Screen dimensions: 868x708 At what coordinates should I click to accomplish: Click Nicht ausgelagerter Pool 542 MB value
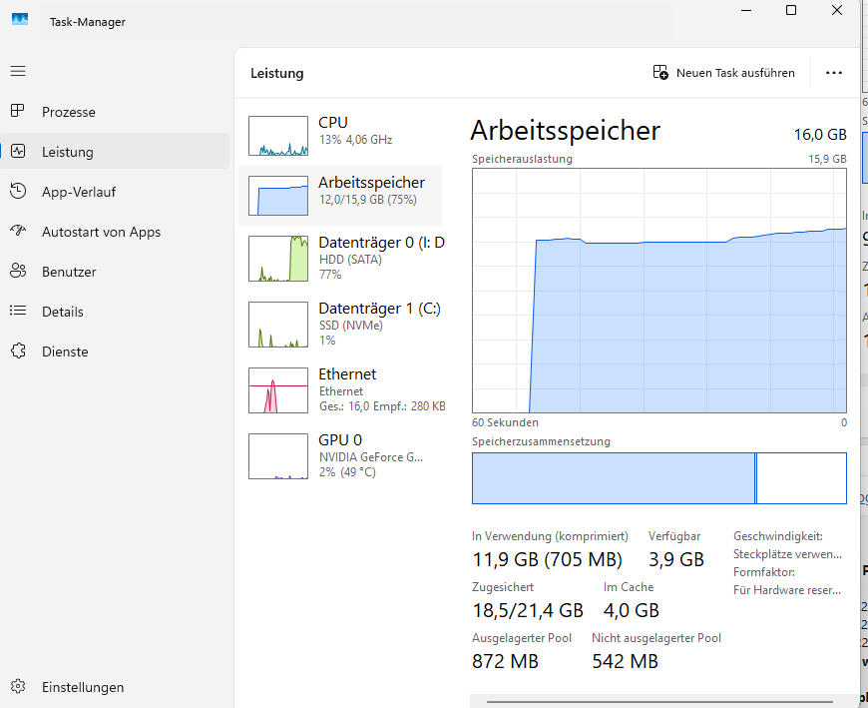click(x=625, y=661)
